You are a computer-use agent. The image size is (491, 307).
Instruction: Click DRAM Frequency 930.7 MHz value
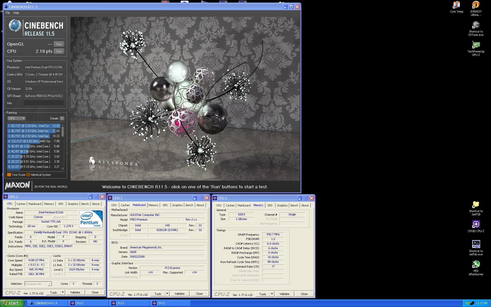(273, 234)
